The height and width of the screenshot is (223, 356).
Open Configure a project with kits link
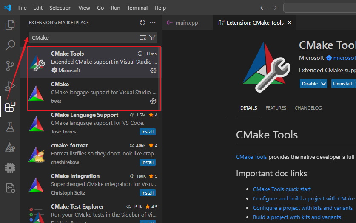click(303, 208)
